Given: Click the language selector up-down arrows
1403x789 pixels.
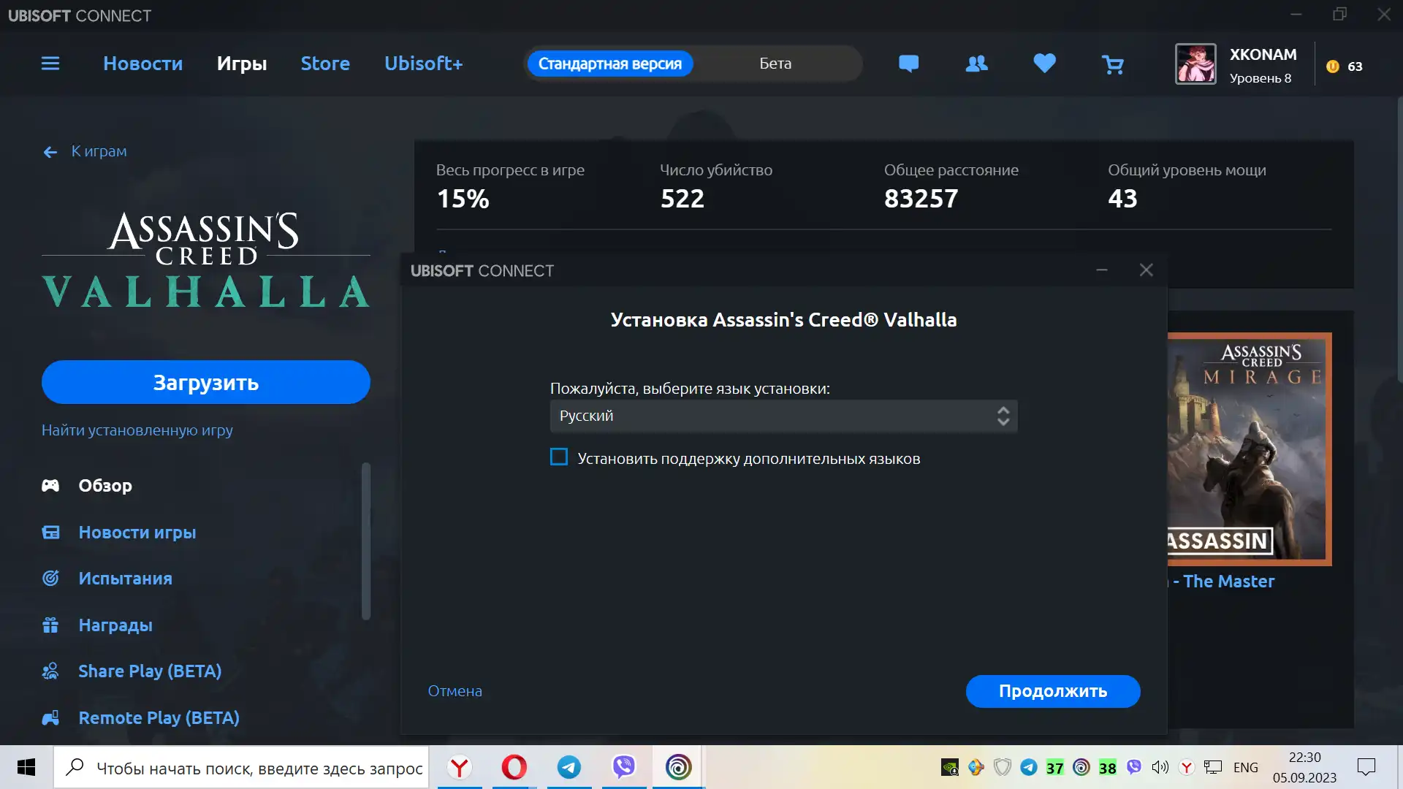Looking at the screenshot, I should [x=1003, y=416].
